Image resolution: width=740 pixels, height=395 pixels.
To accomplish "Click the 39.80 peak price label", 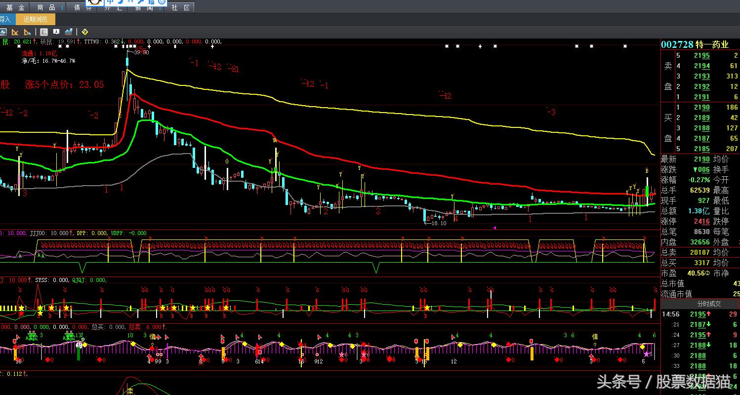I will [x=141, y=52].
